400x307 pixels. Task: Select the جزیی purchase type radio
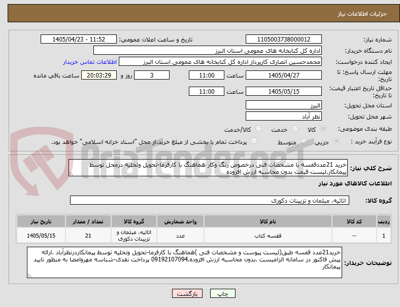(x=337, y=141)
